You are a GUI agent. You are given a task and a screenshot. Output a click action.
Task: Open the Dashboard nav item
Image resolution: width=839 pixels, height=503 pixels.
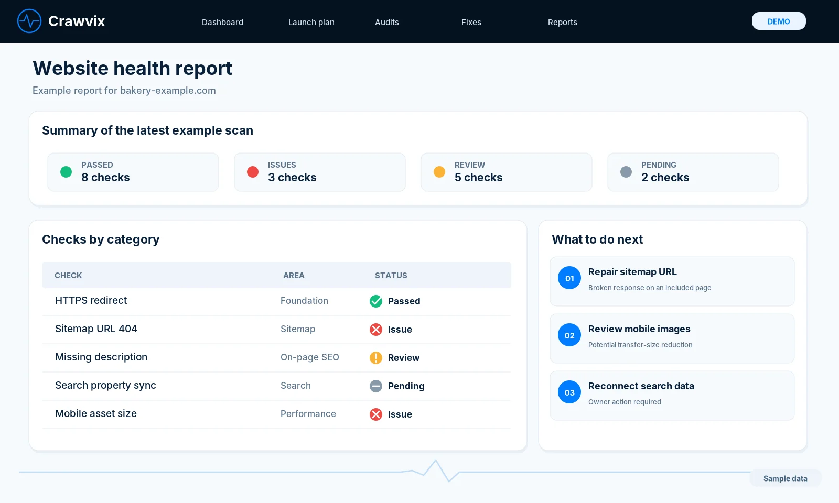tap(222, 22)
